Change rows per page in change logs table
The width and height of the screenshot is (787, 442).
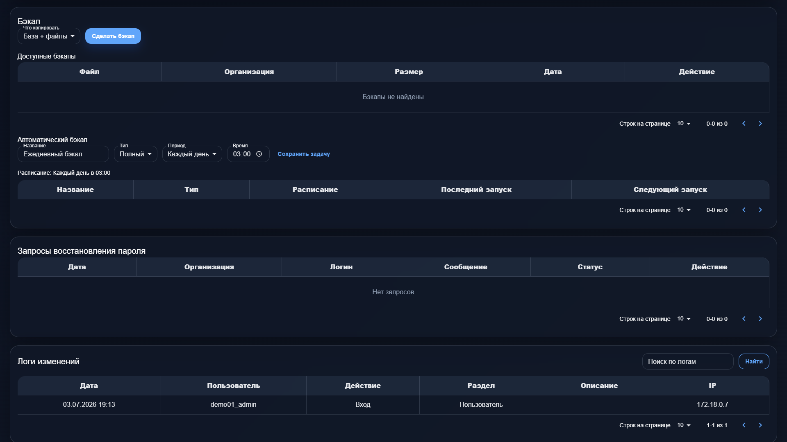click(684, 425)
